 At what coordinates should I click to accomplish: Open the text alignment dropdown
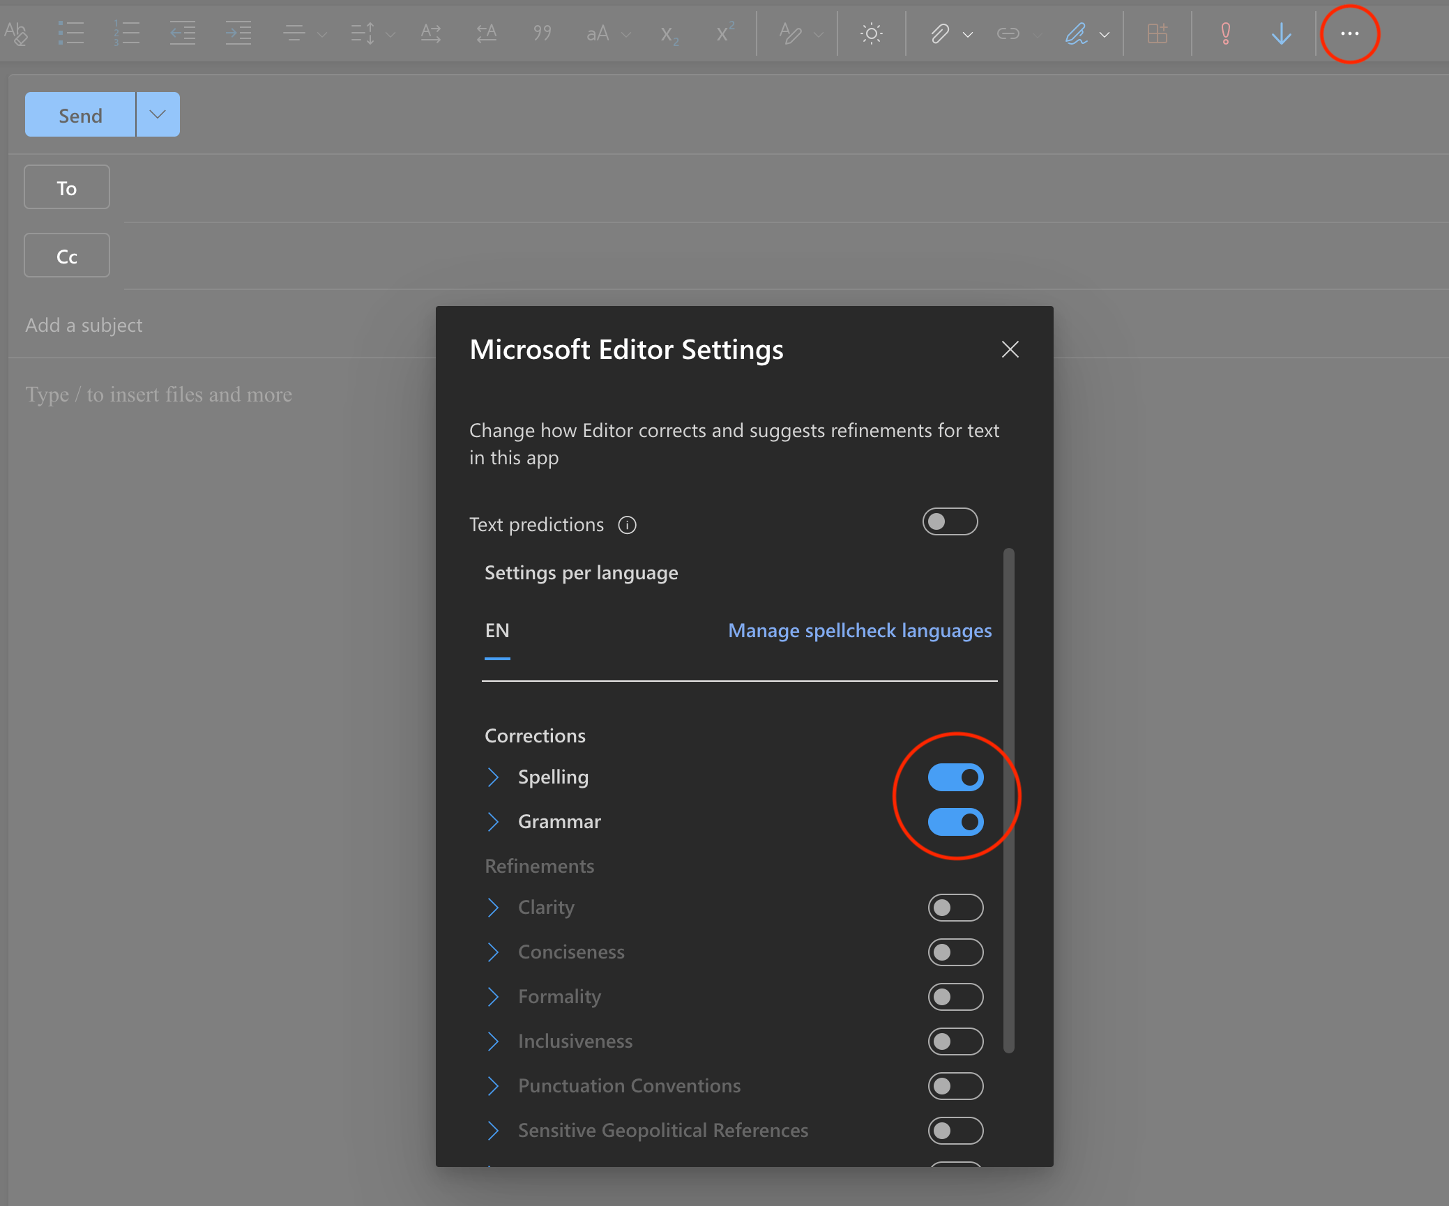pos(321,33)
